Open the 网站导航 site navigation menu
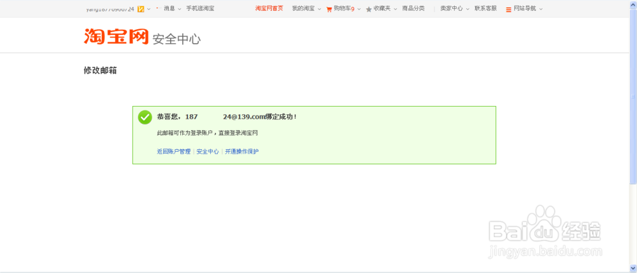Image resolution: width=637 pixels, height=273 pixels. 525,8
